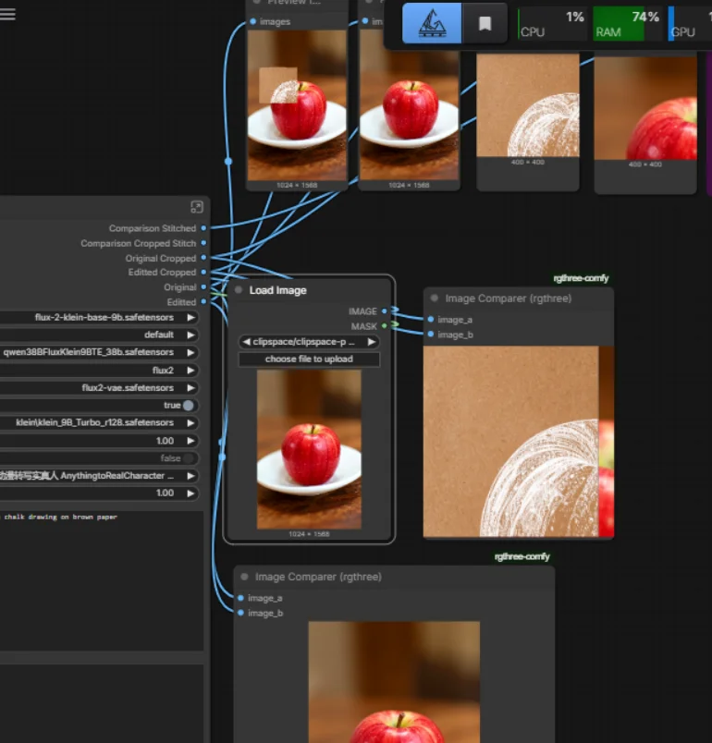Click the CPU usage monitor
Screen dimensions: 712x743
[553, 24]
